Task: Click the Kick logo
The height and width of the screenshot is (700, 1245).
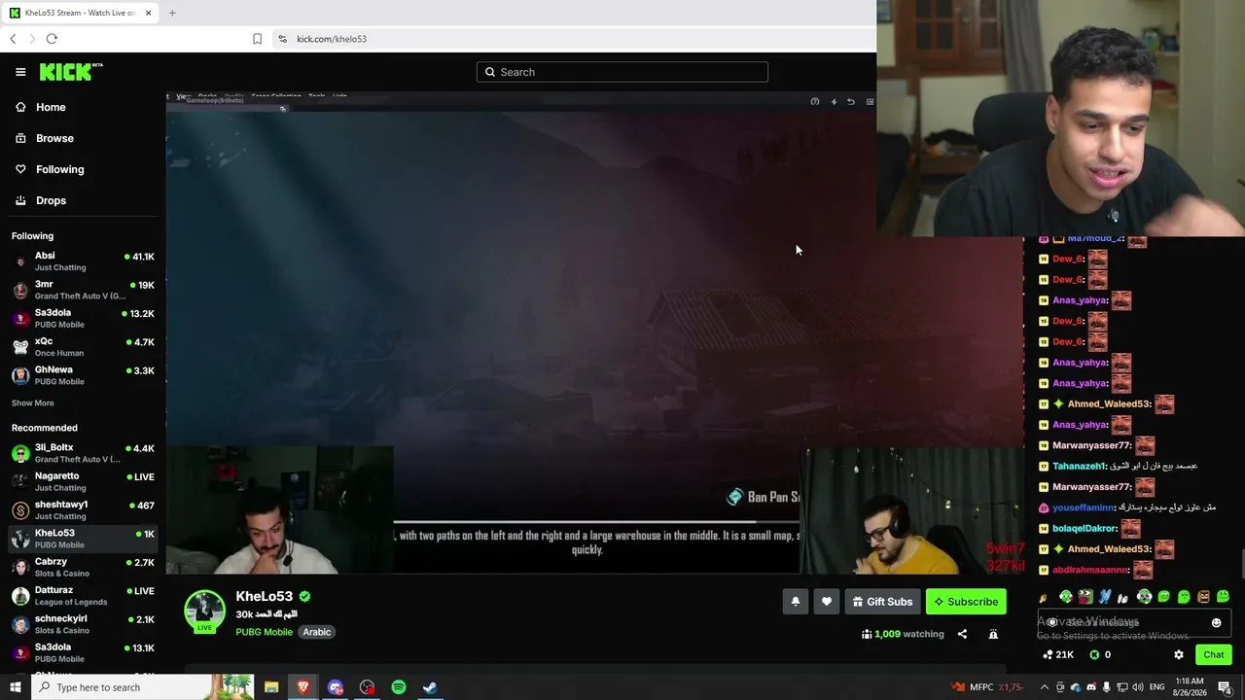Action: [x=71, y=72]
